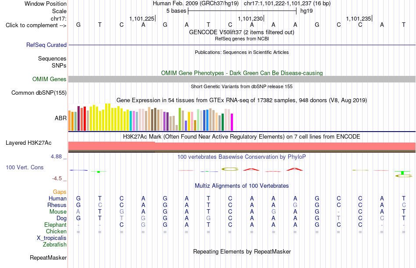
Task: Click the OMIM Gene Phenotypes title
Action: [x=242, y=73]
